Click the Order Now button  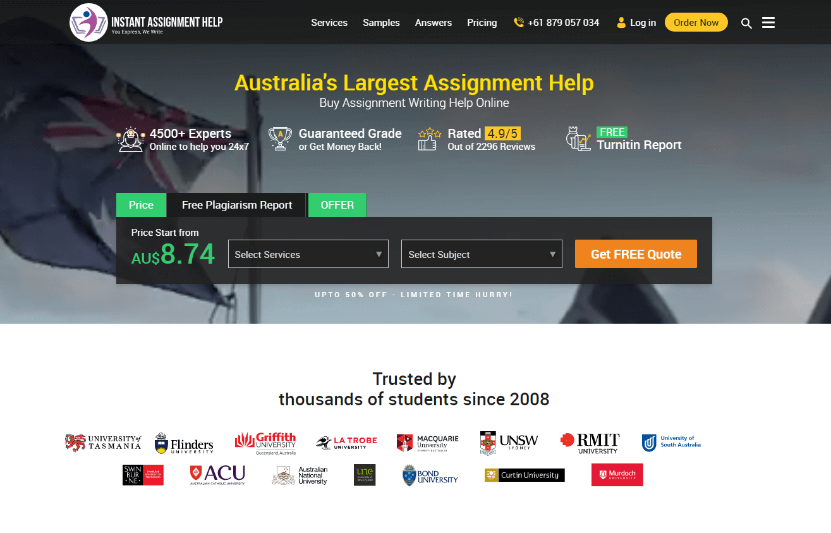[x=696, y=22]
